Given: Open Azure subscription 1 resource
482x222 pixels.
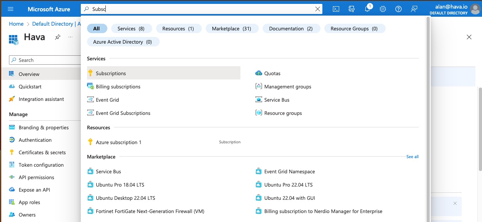Looking at the screenshot, I should 119,142.
